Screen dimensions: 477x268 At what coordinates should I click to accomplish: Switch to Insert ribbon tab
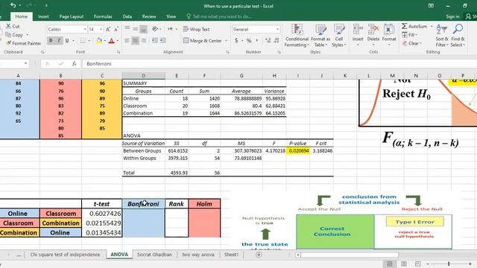pos(43,16)
